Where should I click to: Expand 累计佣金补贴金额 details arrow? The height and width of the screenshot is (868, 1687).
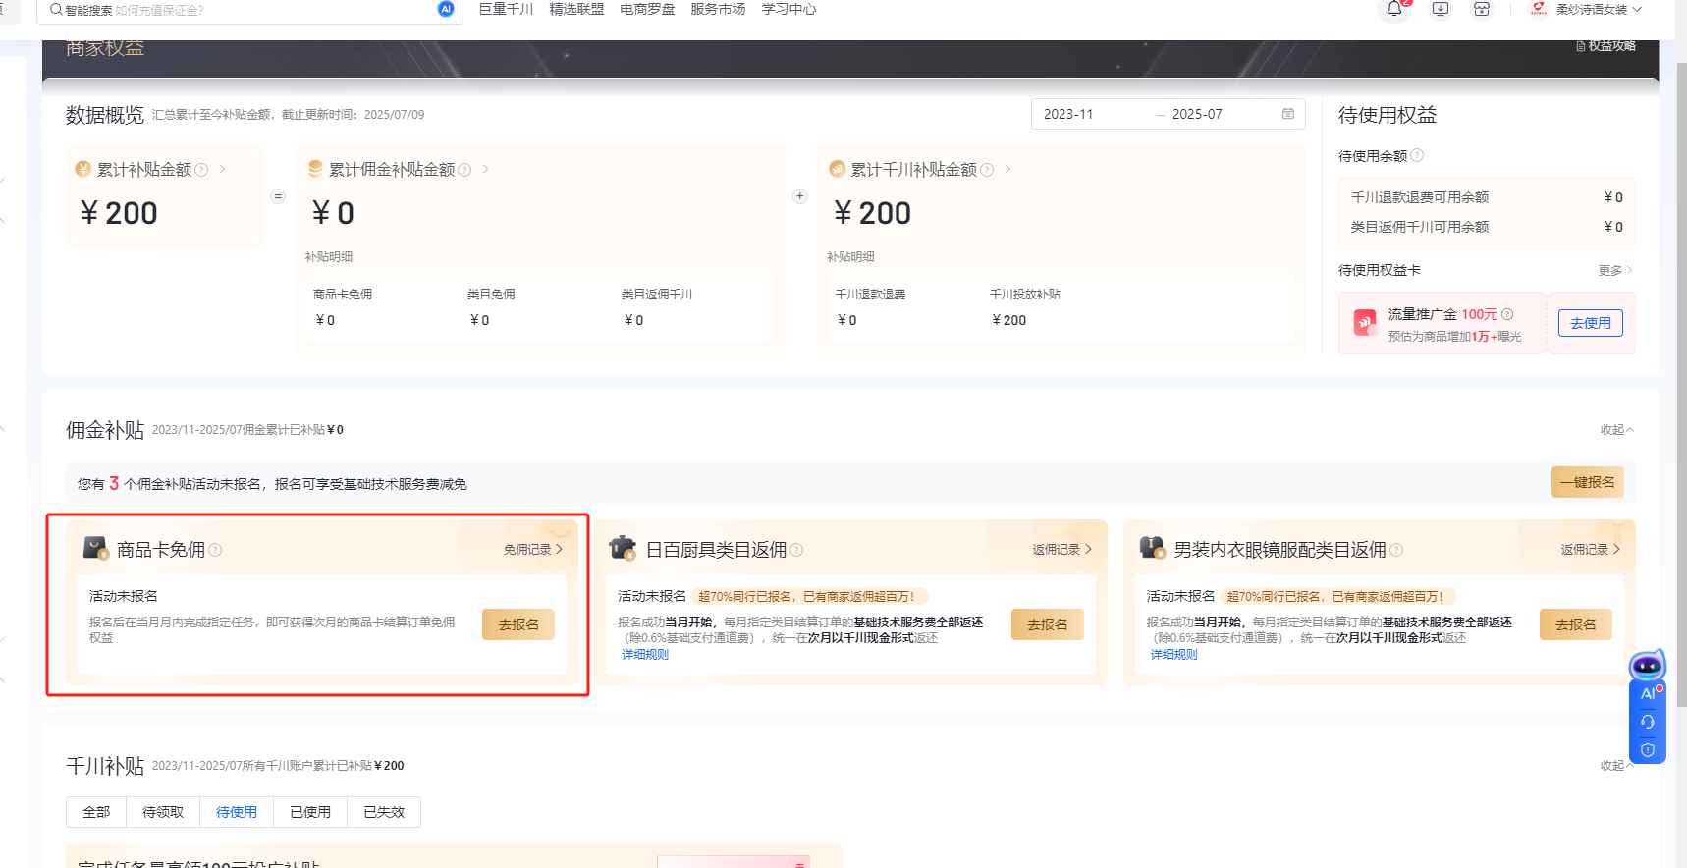(486, 169)
